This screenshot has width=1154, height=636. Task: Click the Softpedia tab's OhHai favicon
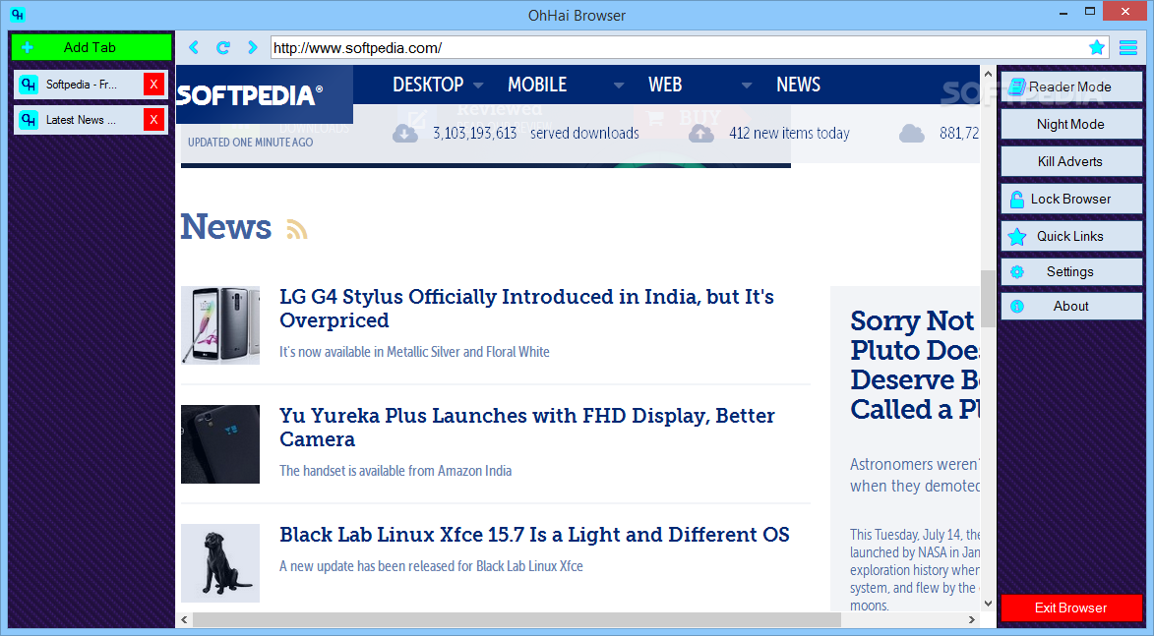[x=29, y=85]
